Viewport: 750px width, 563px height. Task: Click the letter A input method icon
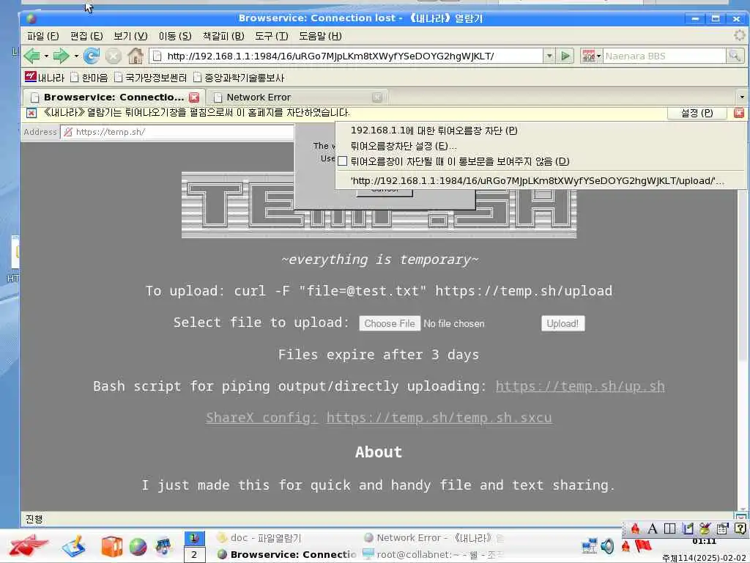coord(653,529)
